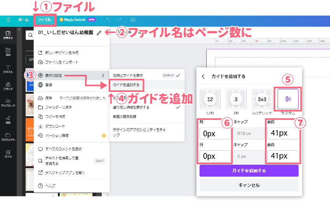The height and width of the screenshot is (203, 330).
Task: Click the 行 rows input field
Action: point(215,156)
